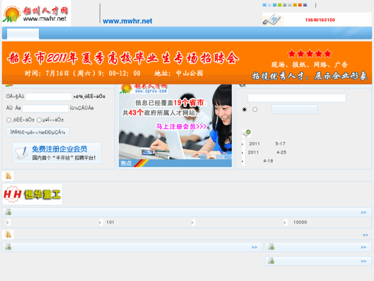374x281 pixels.
Task: Click the password input field
Action: [46, 108]
